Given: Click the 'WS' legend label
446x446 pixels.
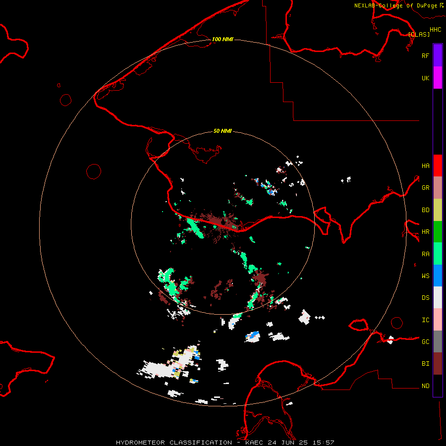Looking at the screenshot, I should (x=425, y=276).
